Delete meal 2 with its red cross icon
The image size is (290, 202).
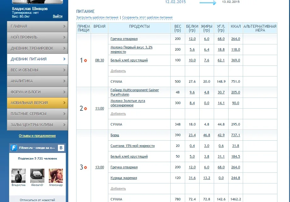click(85, 109)
